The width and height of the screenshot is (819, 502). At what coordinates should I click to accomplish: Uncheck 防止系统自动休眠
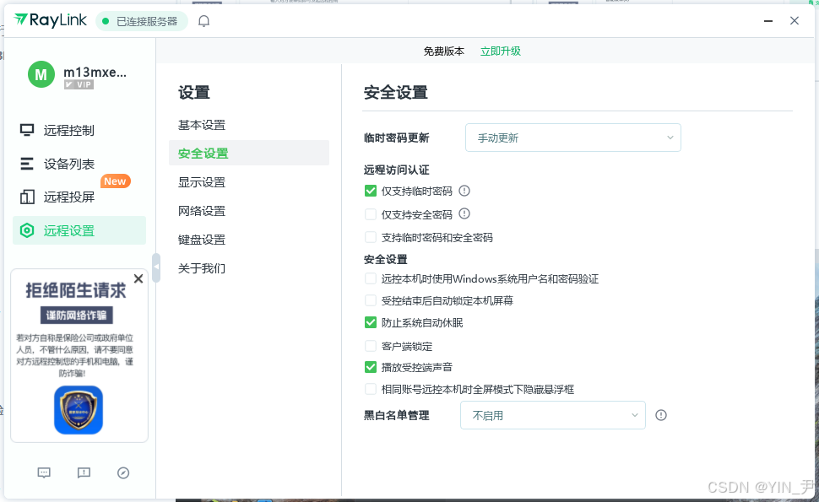click(370, 321)
